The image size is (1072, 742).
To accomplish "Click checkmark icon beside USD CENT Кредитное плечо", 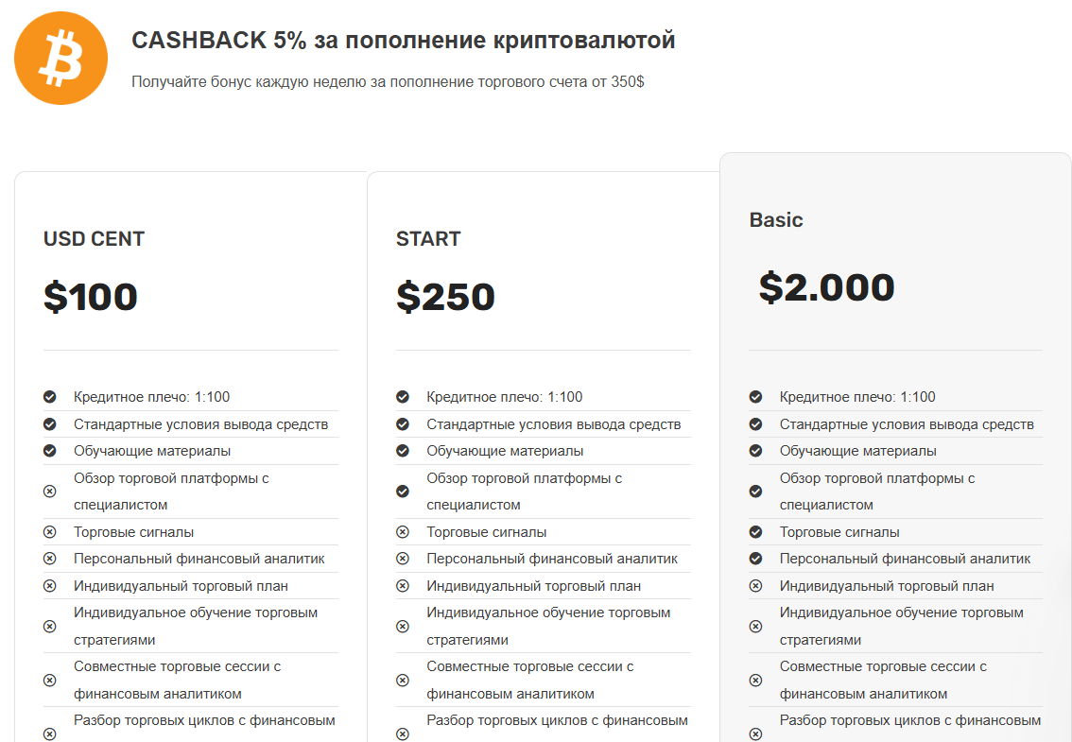I will point(50,397).
